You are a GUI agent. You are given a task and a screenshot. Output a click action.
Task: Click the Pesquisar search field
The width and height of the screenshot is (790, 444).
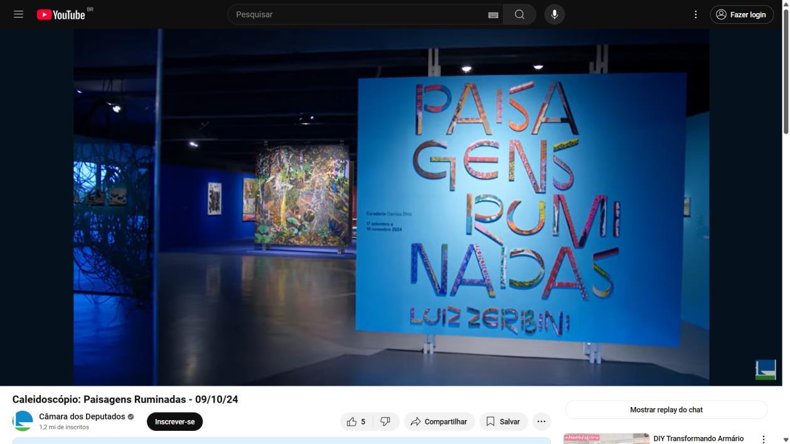coord(358,14)
